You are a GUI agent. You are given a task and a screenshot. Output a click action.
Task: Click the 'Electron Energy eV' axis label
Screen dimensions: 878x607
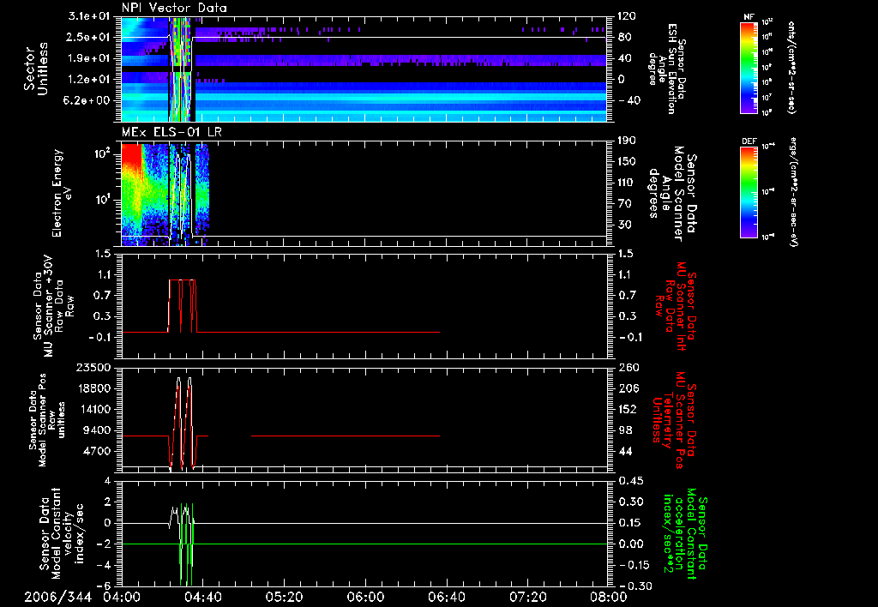(x=62, y=193)
